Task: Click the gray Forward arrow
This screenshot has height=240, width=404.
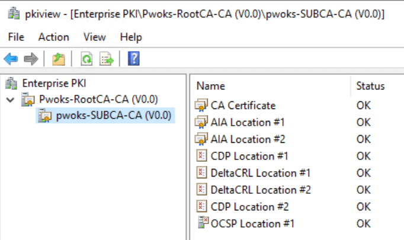Action: tap(31, 59)
